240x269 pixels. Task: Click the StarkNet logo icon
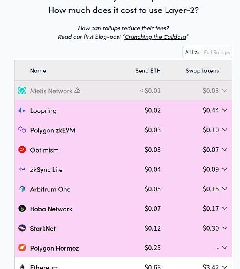point(22,228)
